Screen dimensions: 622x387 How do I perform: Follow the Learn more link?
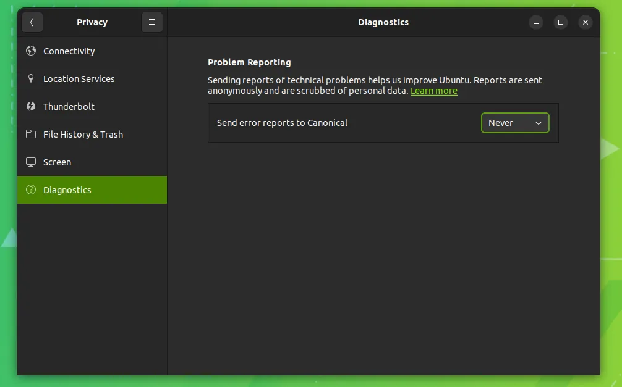pyautogui.click(x=433, y=91)
